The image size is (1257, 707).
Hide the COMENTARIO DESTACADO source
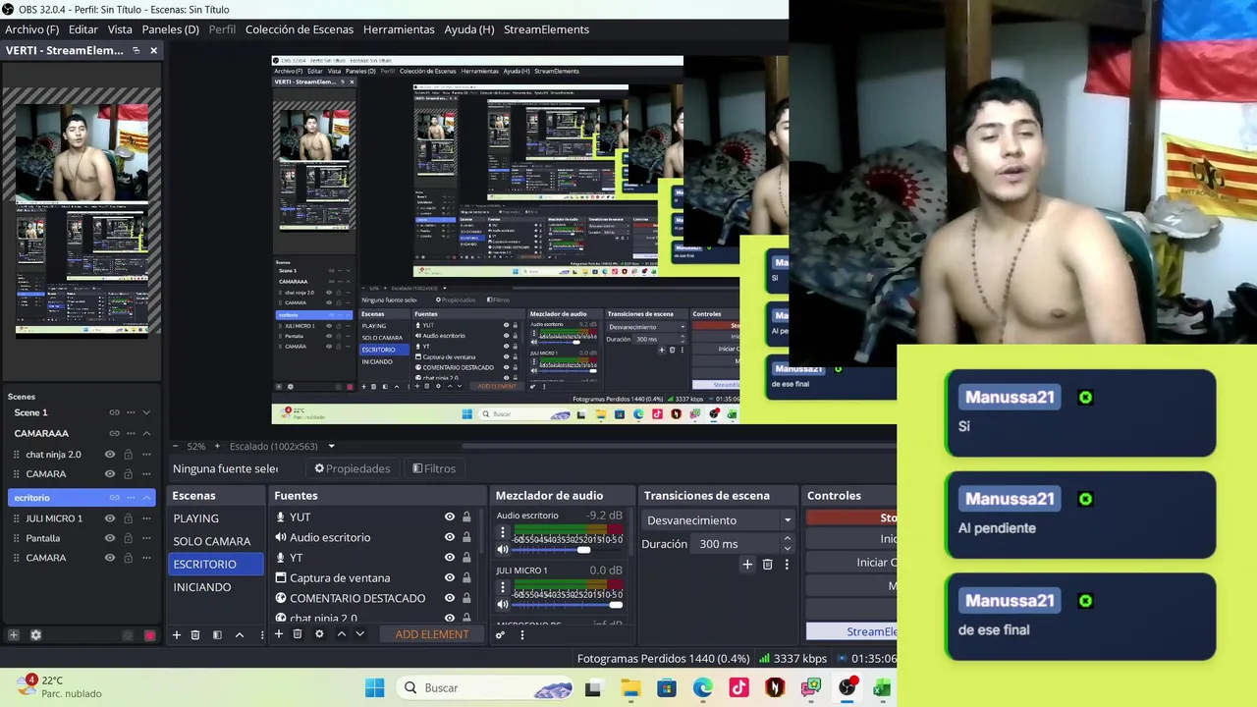point(450,598)
